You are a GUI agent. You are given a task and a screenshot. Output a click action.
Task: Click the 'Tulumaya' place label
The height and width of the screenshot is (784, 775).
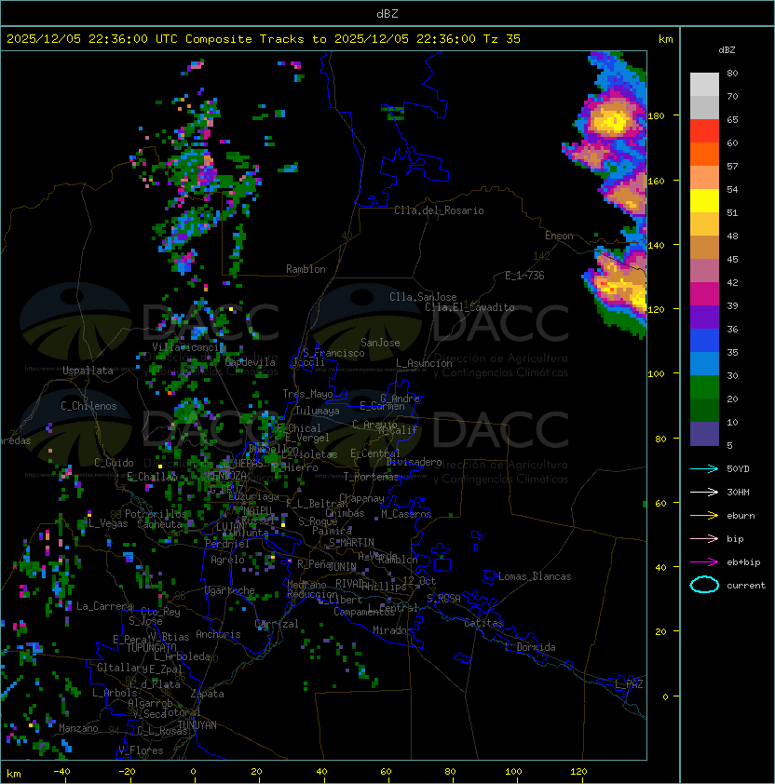[318, 411]
